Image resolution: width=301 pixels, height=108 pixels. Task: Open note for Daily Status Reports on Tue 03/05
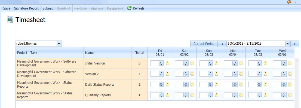tap(265, 84)
